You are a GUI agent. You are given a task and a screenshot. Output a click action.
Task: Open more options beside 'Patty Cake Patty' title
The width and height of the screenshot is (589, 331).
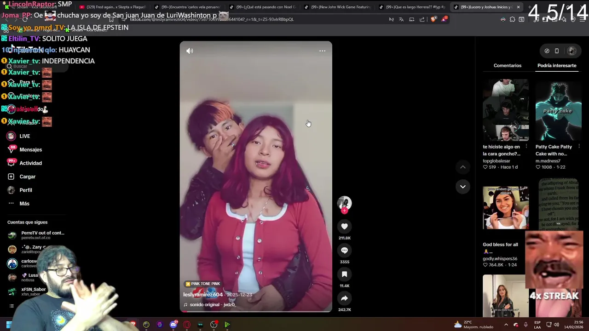point(579,147)
